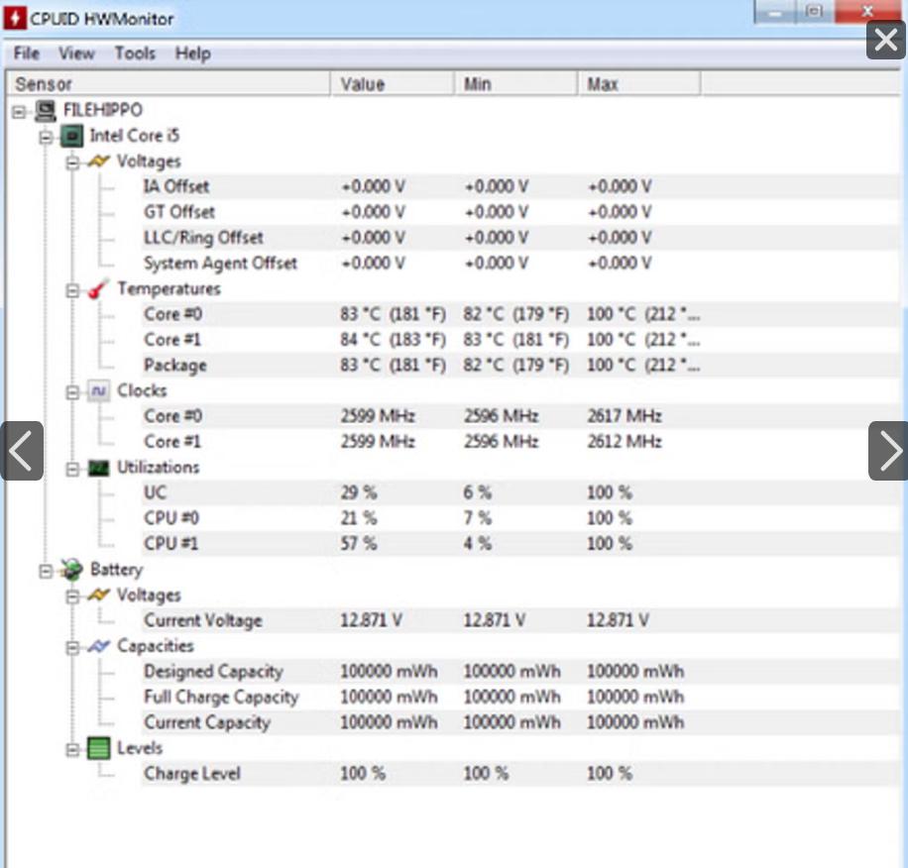This screenshot has width=908, height=868.
Task: Collapse the Utilizations group
Action: pyautogui.click(x=72, y=470)
